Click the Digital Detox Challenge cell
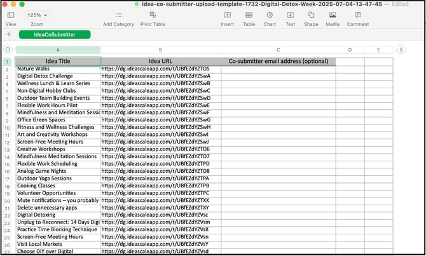The width and height of the screenshot is (426, 256). point(58,76)
